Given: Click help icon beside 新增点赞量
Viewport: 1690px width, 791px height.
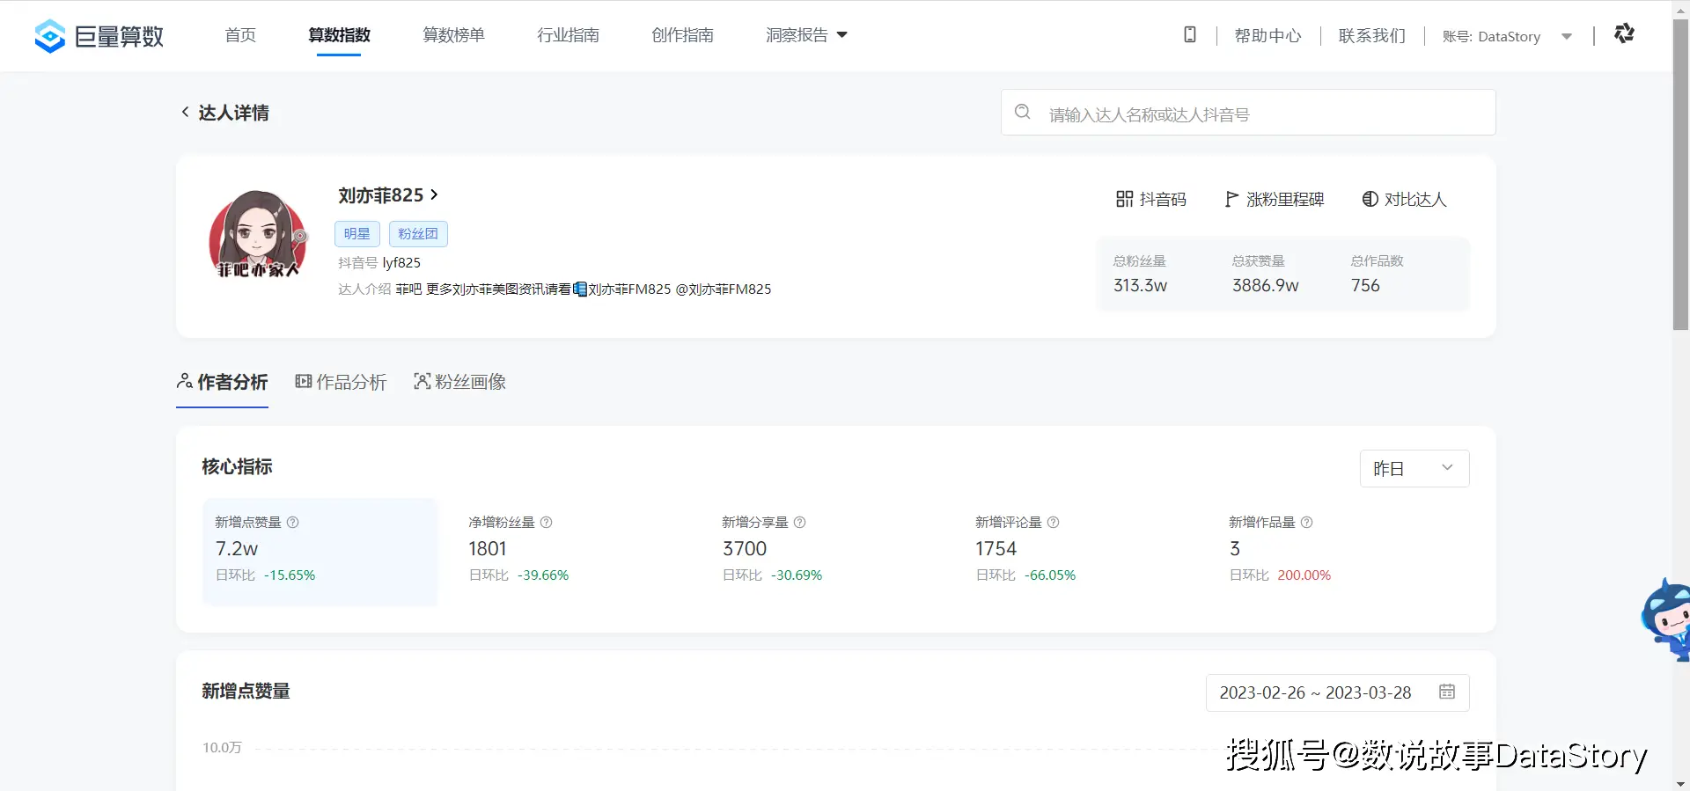Looking at the screenshot, I should coord(293,522).
